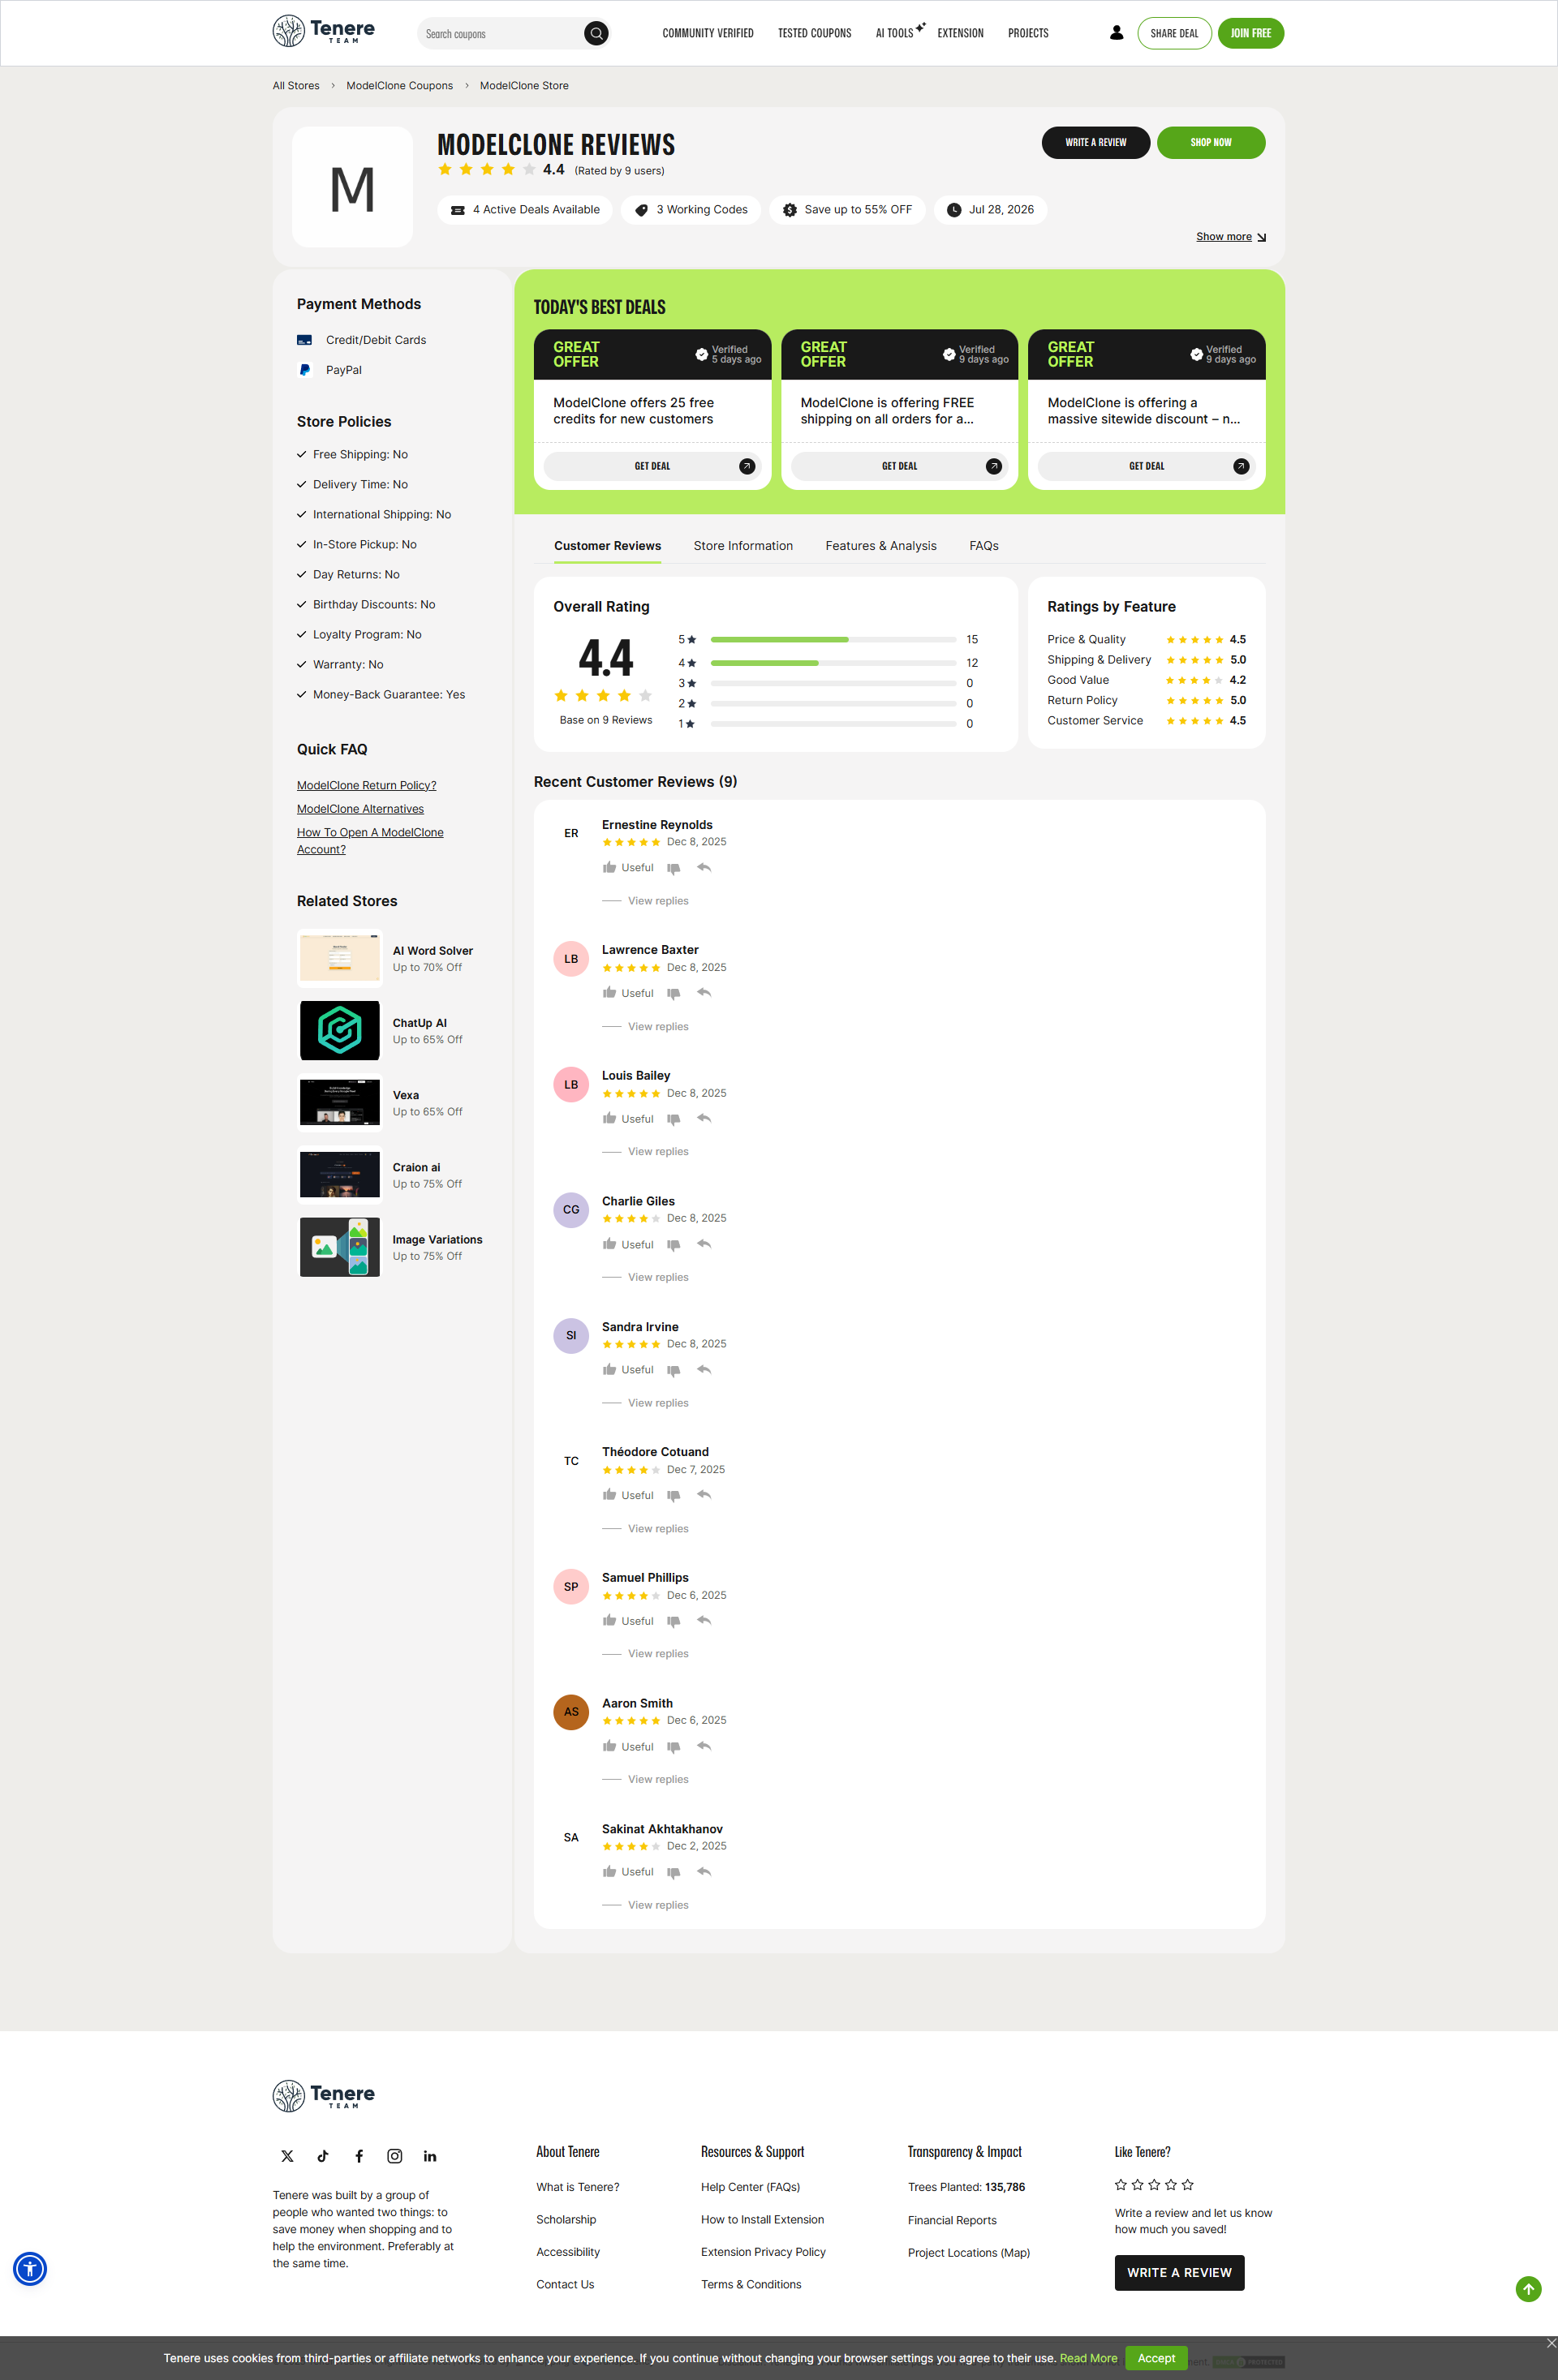
Task: Open the ChatUp AI store thumbnail
Action: (340, 1030)
